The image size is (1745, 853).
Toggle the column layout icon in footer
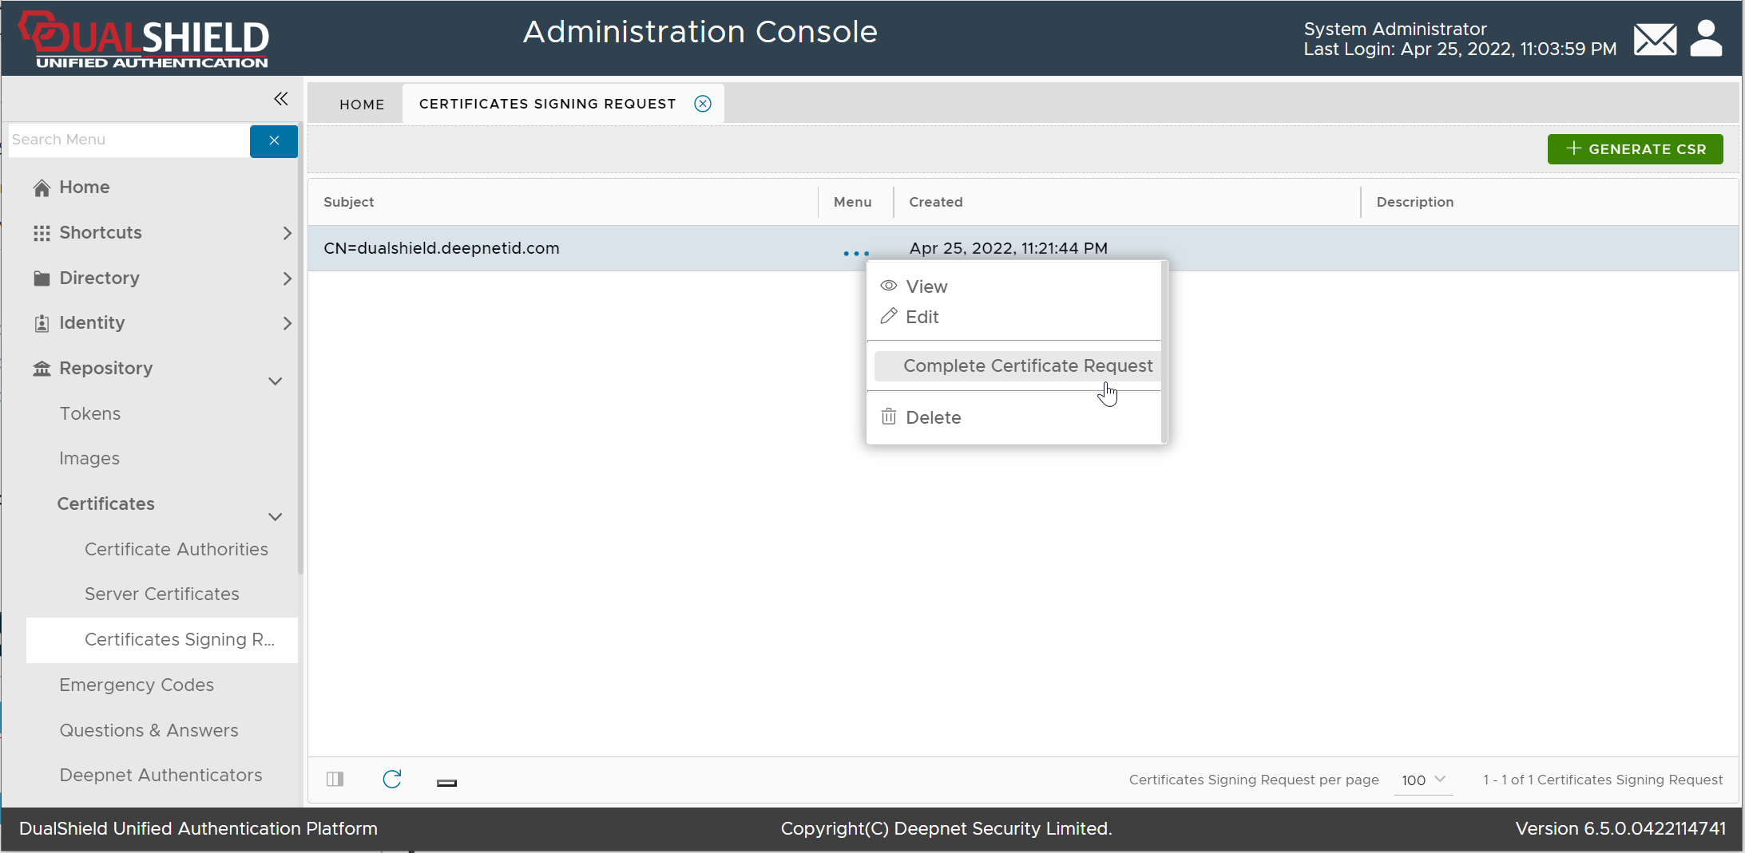coord(335,780)
